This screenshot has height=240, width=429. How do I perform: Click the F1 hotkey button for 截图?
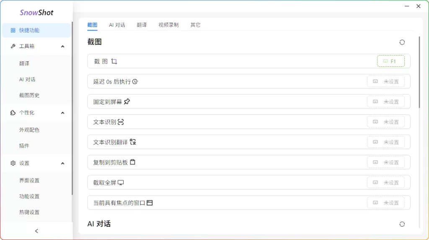tap(391, 61)
